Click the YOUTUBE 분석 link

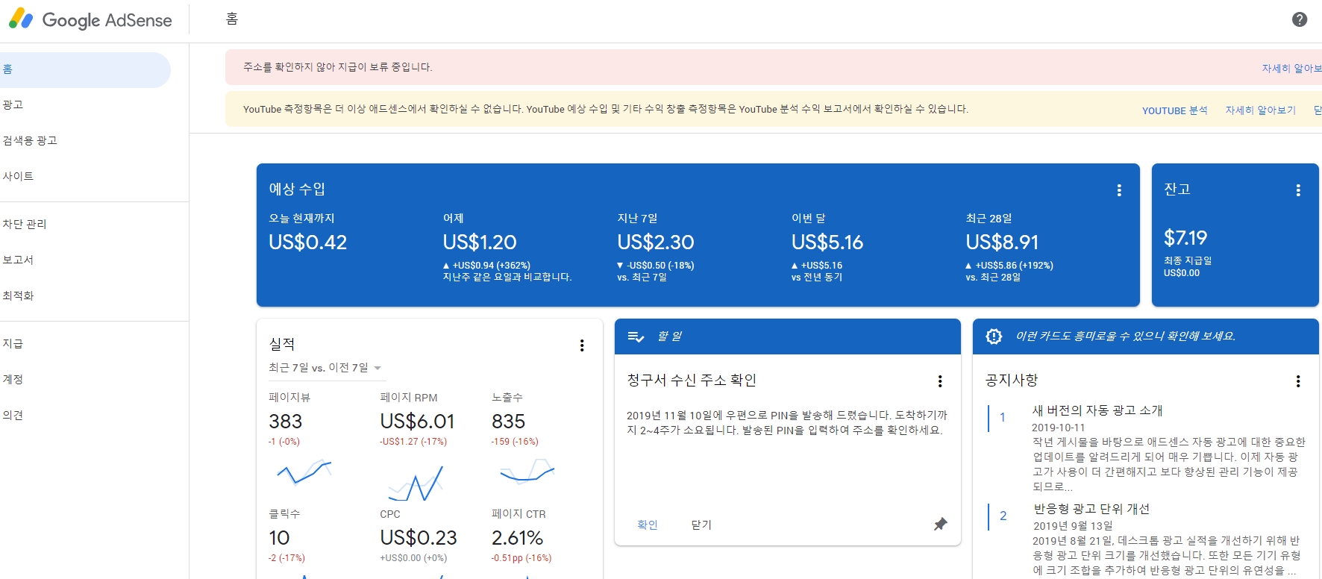point(1174,110)
